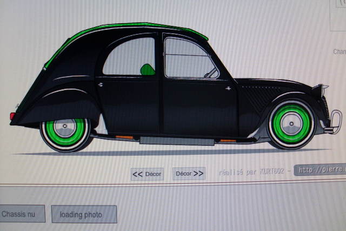This screenshot has height=231, width=346.
Task: Click the green seat visible through window
Action: pos(147,69)
